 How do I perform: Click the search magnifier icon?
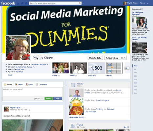point(80,3)
